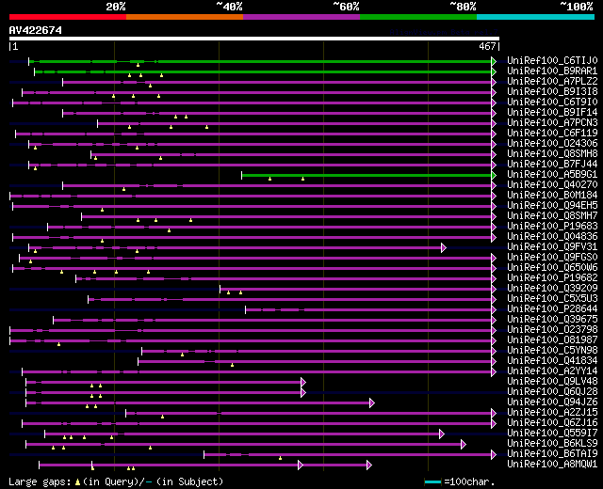Image resolution: width=603 pixels, height=489 pixels.
Task: Select the UniRef100_B6TAI9 label
Action: pyautogui.click(x=552, y=454)
